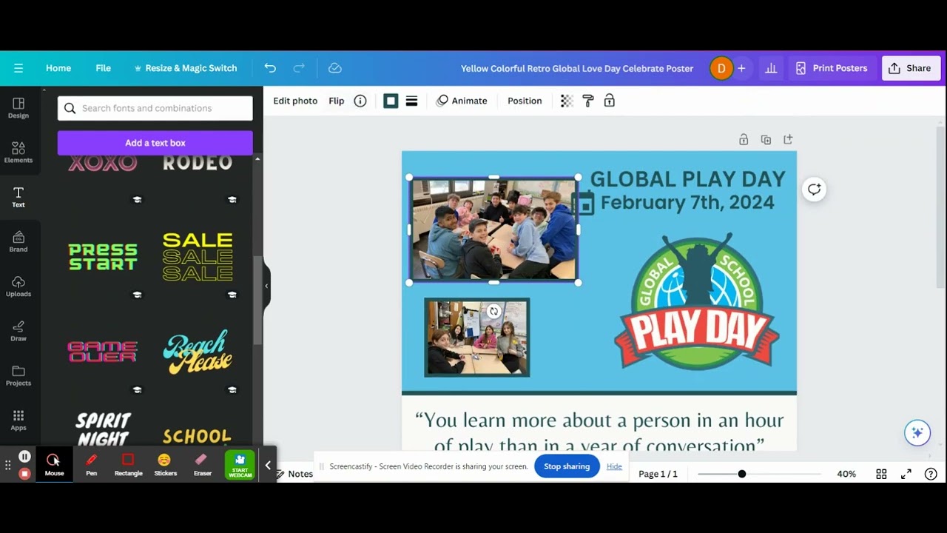
Task: Collapse the side panel with arrow handle
Action: click(266, 286)
